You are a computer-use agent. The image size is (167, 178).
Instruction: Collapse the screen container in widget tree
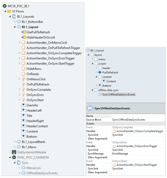point(92,64)
